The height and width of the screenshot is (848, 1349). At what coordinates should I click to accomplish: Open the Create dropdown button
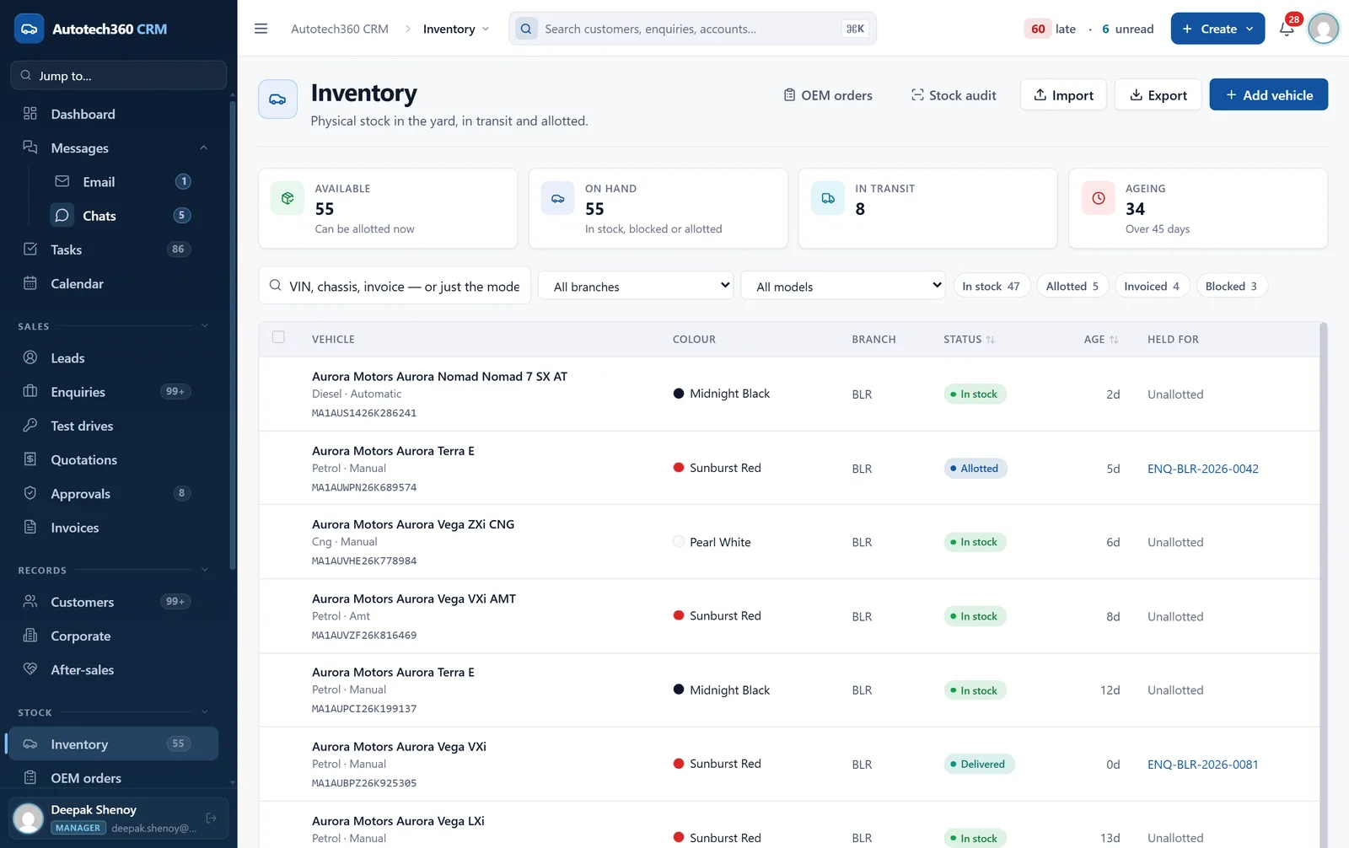point(1217,29)
